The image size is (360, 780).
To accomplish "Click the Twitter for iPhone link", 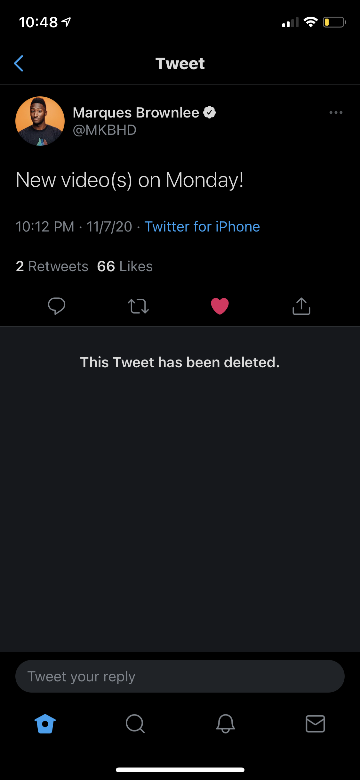I will 202,227.
